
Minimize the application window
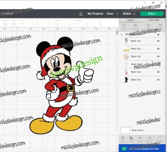click(145, 3)
